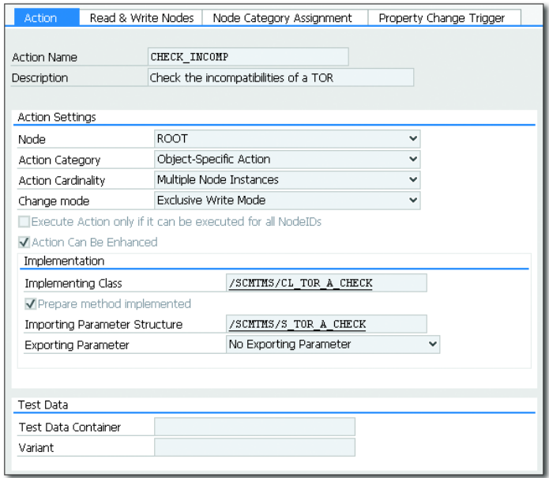Toggle the Action Can Be Enhanced checkbox

[24, 243]
